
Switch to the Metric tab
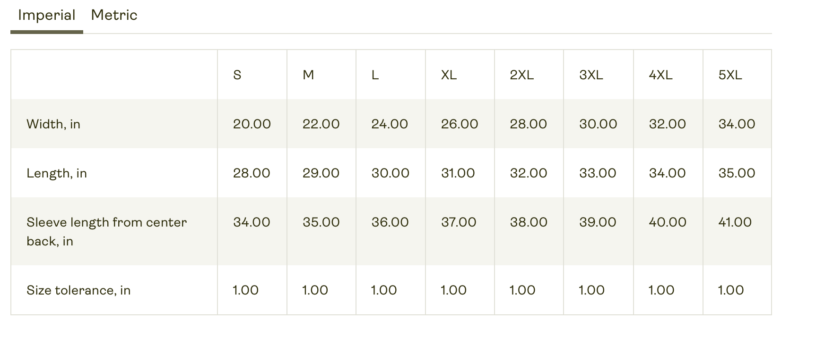click(114, 15)
